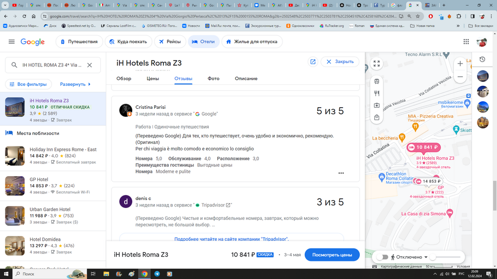
Task: Reload the browser page
Action: (x=24, y=16)
